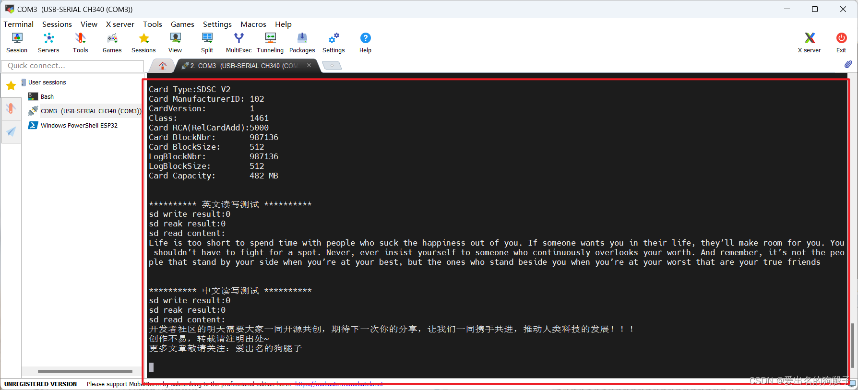The height and width of the screenshot is (390, 858).
Task: Click the 'Card Type:SDSC V2' terminal line
Action: coord(190,89)
